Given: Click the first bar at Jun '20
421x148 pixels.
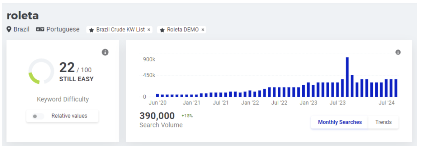Looking at the screenshot, I should click(x=157, y=95).
